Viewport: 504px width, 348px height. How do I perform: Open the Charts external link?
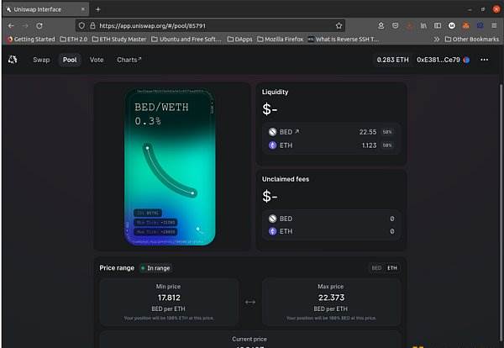coord(129,60)
